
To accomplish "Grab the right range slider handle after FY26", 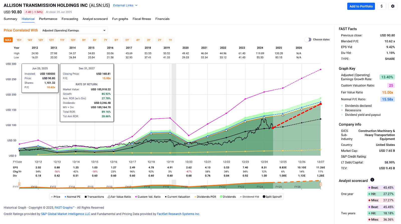I will [x=321, y=184].
